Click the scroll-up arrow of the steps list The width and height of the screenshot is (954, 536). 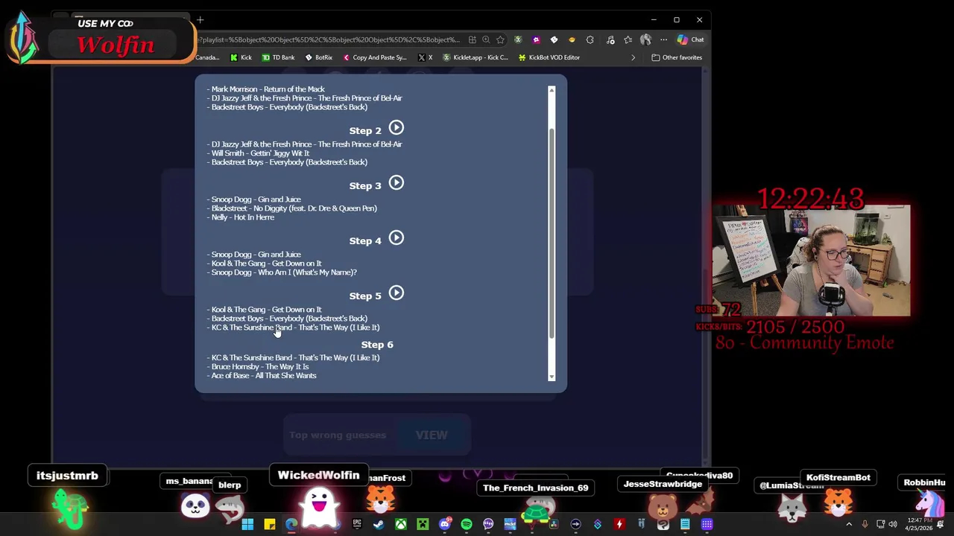(552, 90)
